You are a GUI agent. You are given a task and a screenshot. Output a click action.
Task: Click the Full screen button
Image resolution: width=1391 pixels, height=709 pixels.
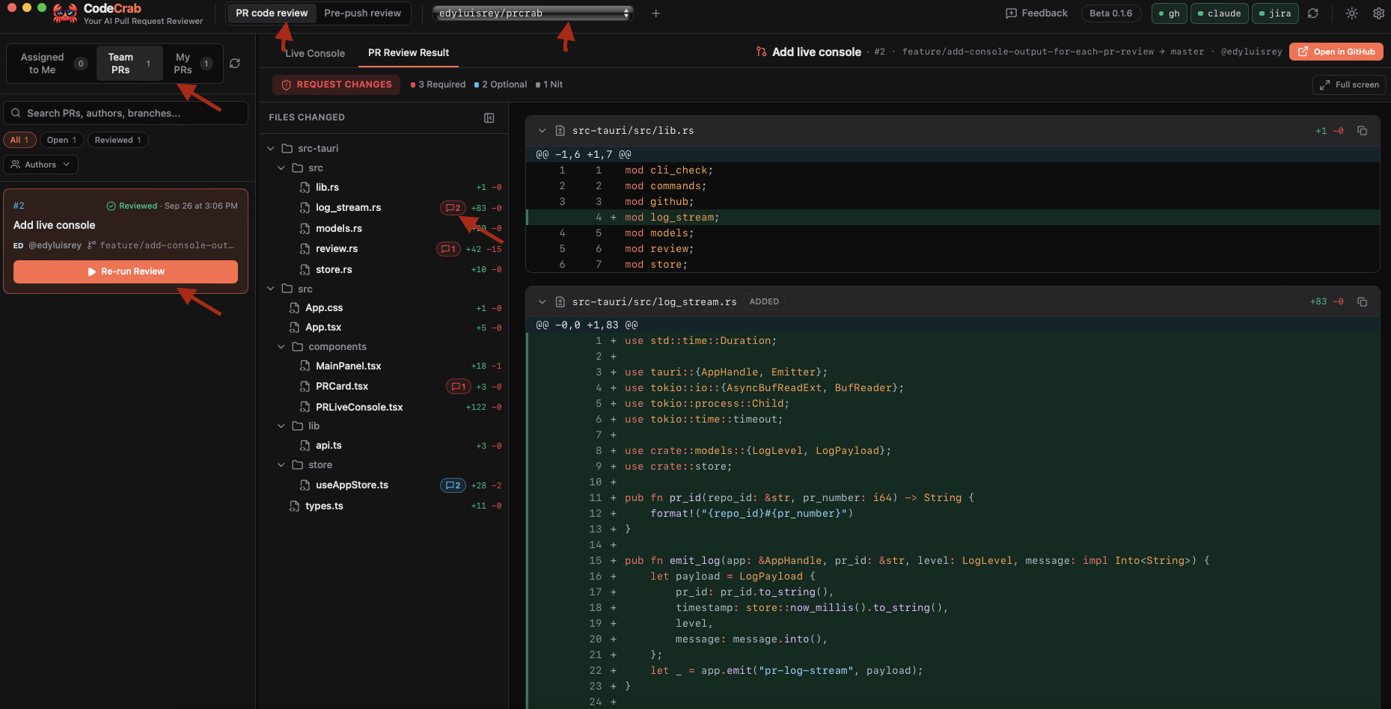1350,85
